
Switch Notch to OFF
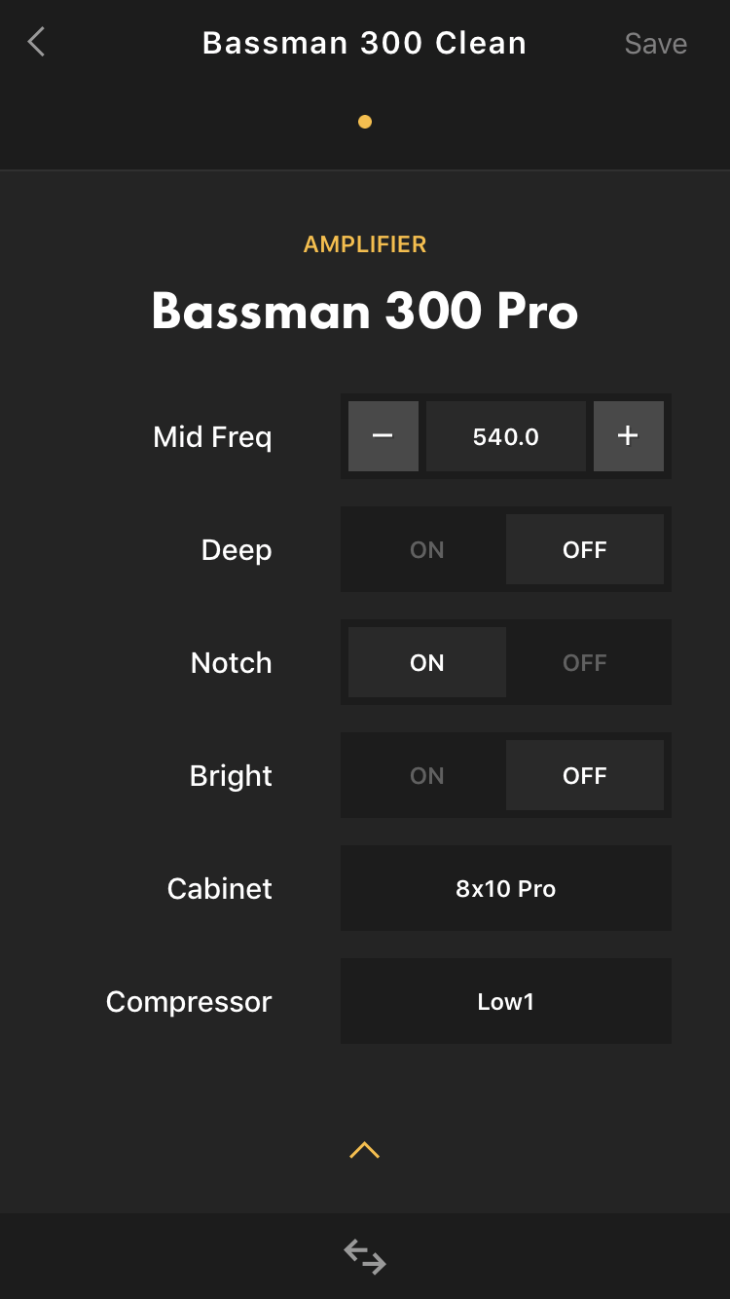[x=585, y=662]
